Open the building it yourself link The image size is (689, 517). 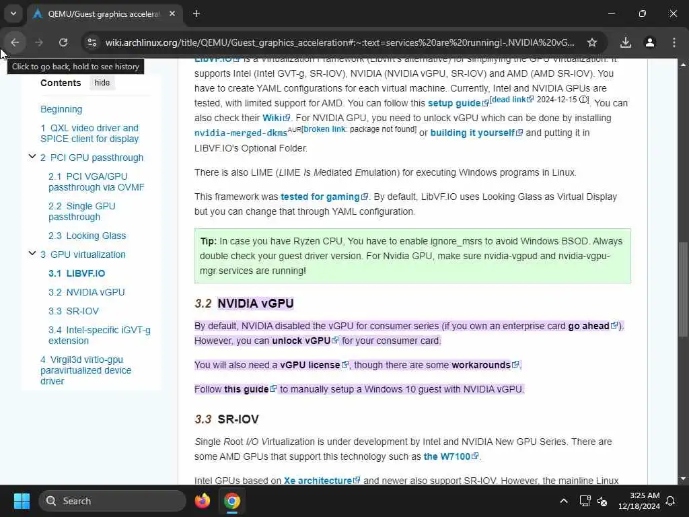click(x=476, y=133)
